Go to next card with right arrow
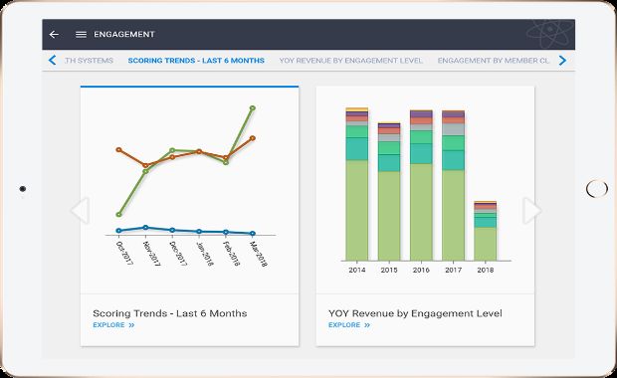This screenshot has height=378, width=617. coord(532,211)
